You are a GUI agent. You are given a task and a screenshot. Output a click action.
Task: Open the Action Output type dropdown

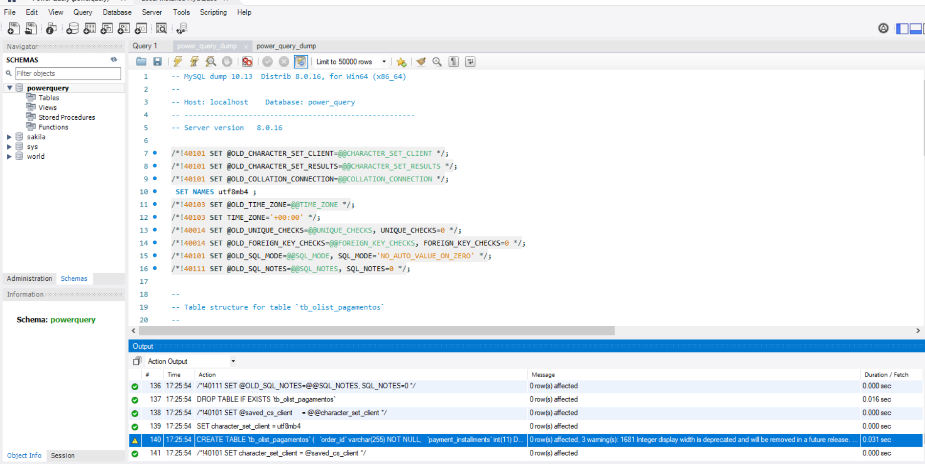coord(233,361)
